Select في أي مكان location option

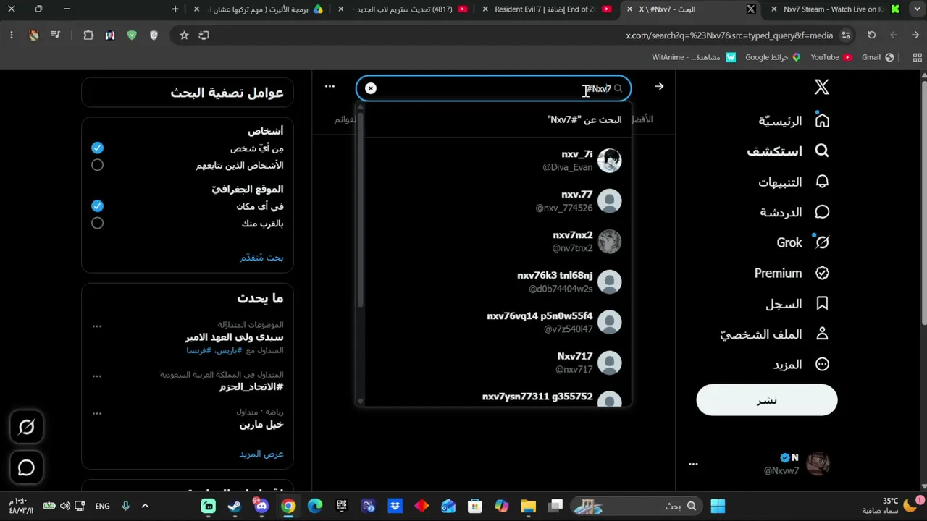point(98,206)
